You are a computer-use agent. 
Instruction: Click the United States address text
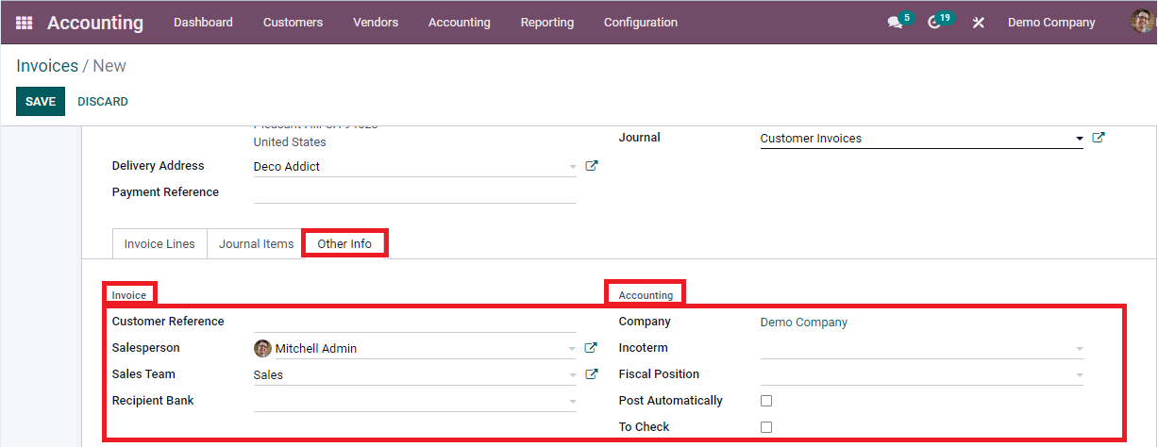tap(290, 142)
